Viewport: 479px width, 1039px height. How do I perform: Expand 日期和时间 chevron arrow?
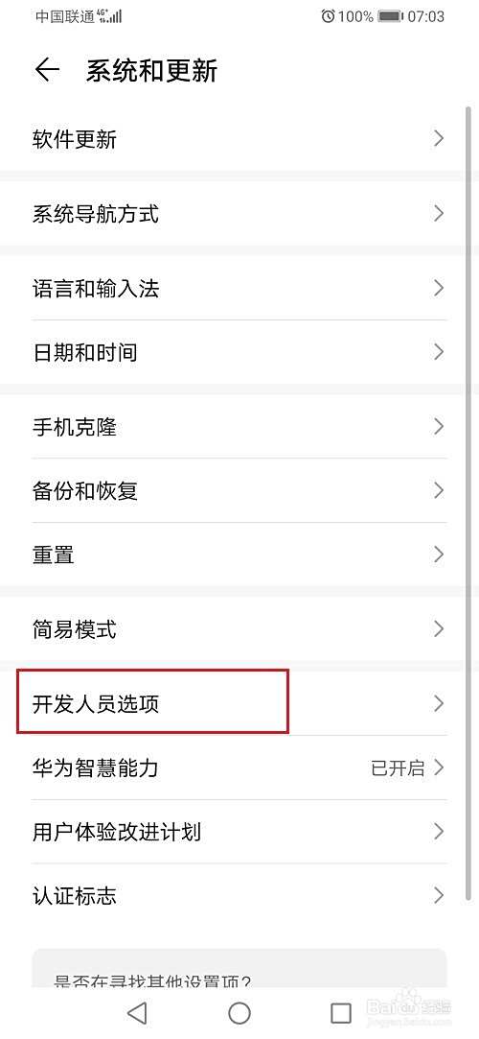pyautogui.click(x=439, y=352)
